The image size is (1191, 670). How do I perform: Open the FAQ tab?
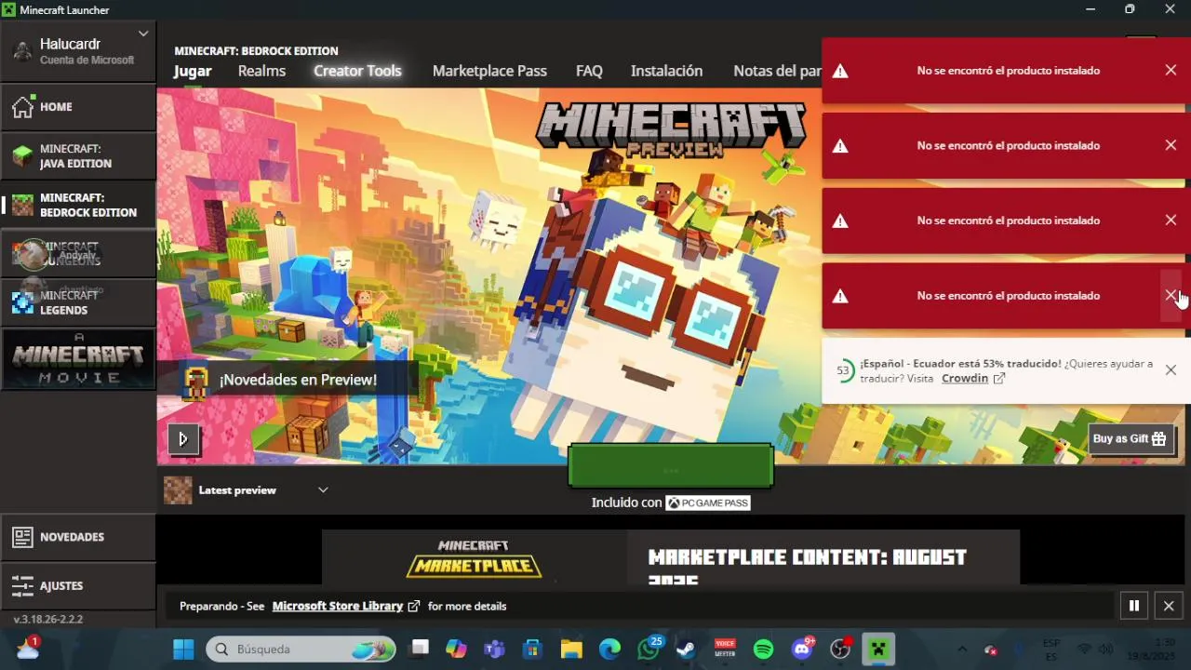(x=589, y=71)
